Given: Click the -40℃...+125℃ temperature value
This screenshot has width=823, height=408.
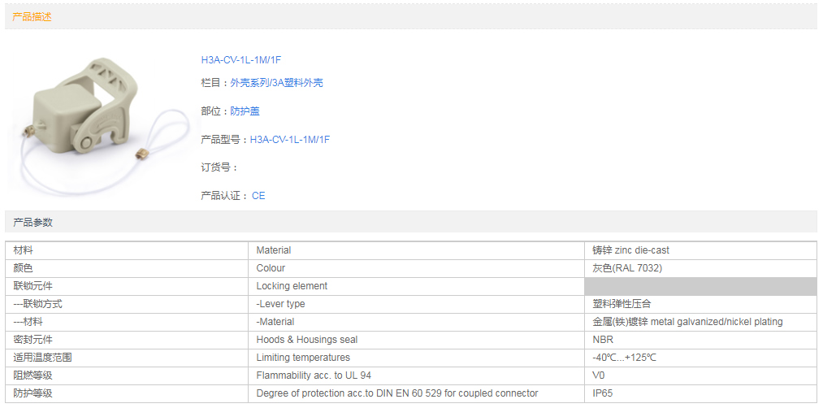Looking at the screenshot, I should [624, 358].
